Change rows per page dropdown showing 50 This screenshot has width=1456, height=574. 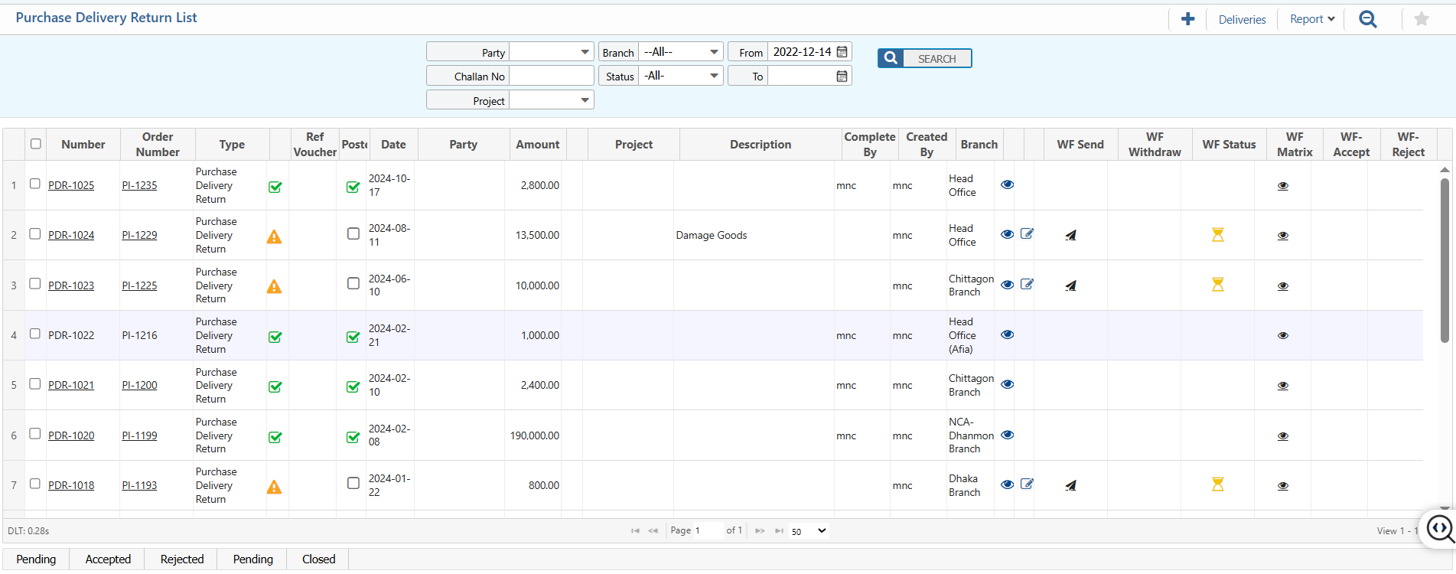click(x=809, y=531)
